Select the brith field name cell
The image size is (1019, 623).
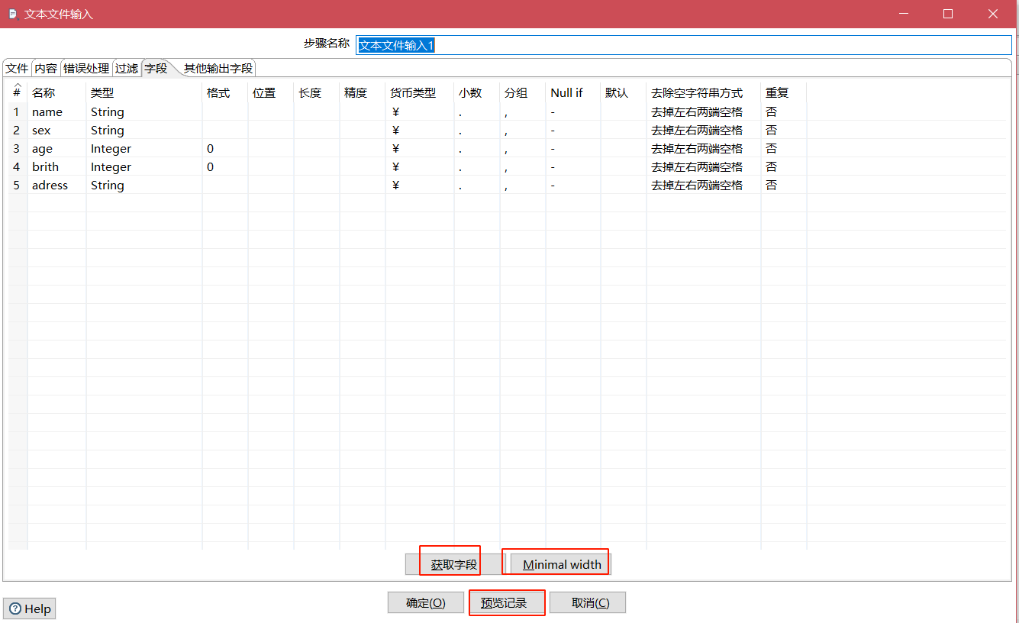pyautogui.click(x=45, y=167)
